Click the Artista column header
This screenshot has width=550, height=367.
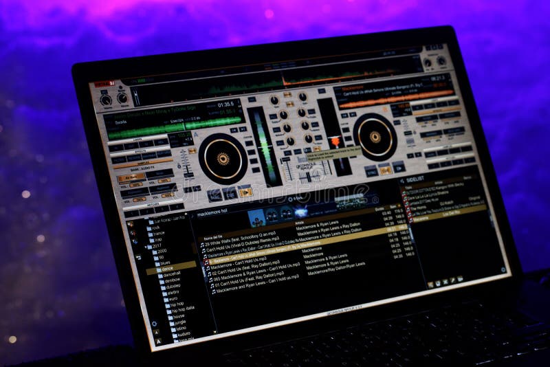point(299,223)
